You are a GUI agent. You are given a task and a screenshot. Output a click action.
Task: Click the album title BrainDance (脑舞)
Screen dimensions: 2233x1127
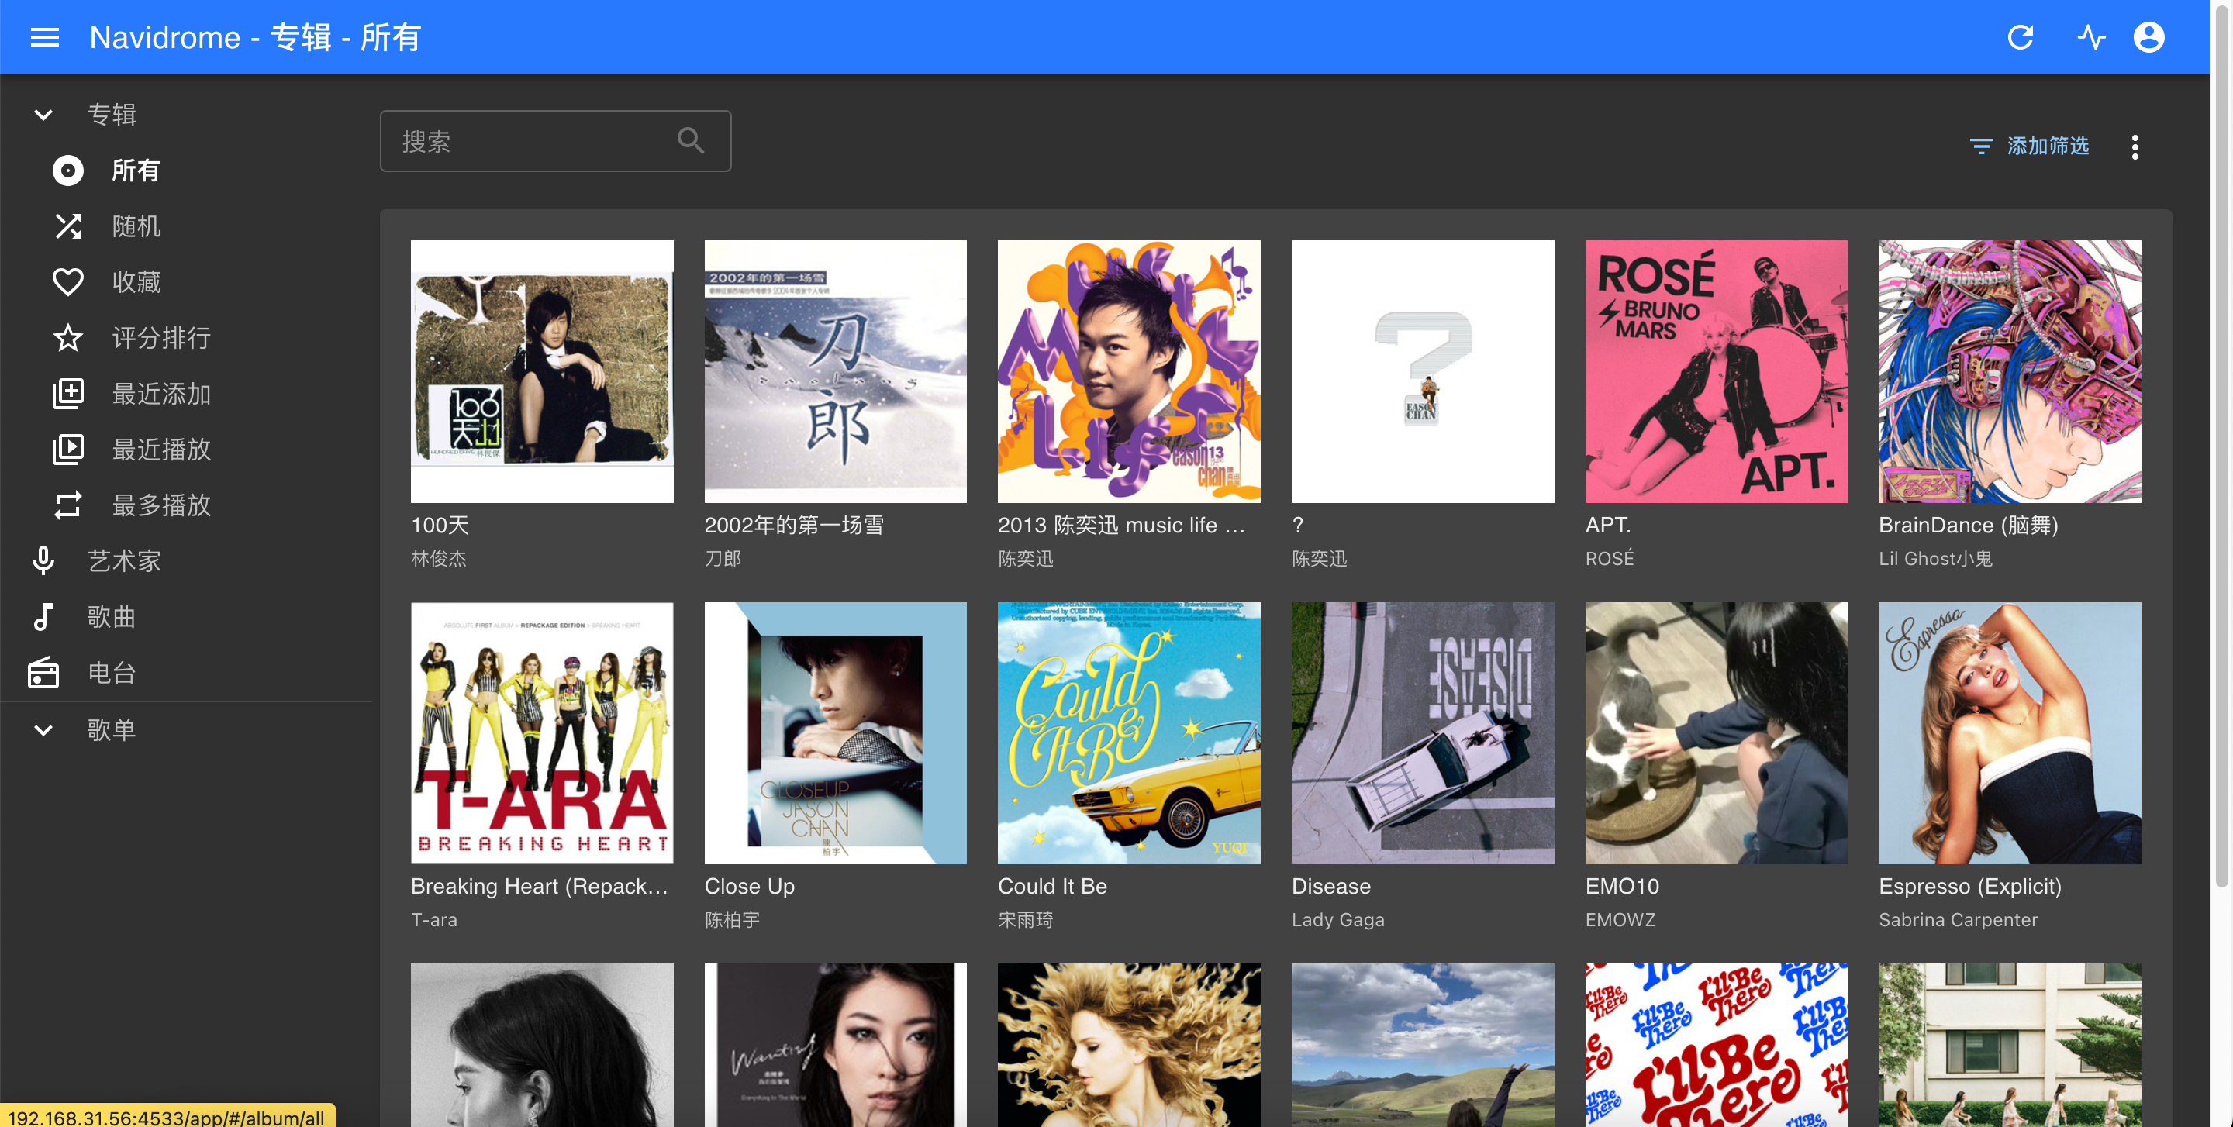point(1968,525)
